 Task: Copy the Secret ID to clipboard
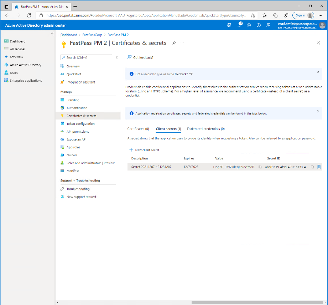(x=312, y=167)
